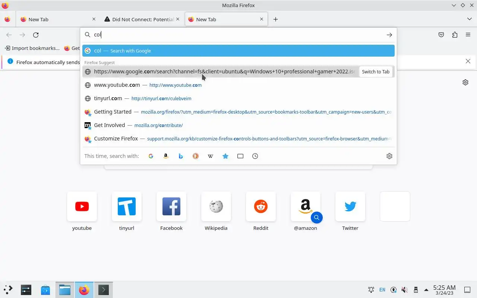Screen dimensions: 477x298
Task: Go back one page
Action: pyautogui.click(x=9, y=35)
